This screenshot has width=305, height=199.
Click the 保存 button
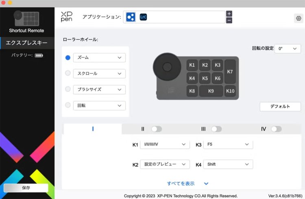click(x=26, y=188)
